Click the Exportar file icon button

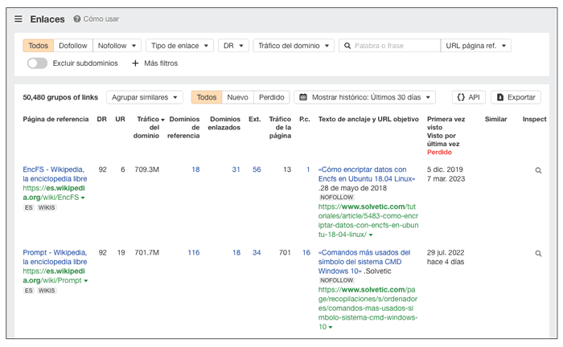click(x=500, y=97)
